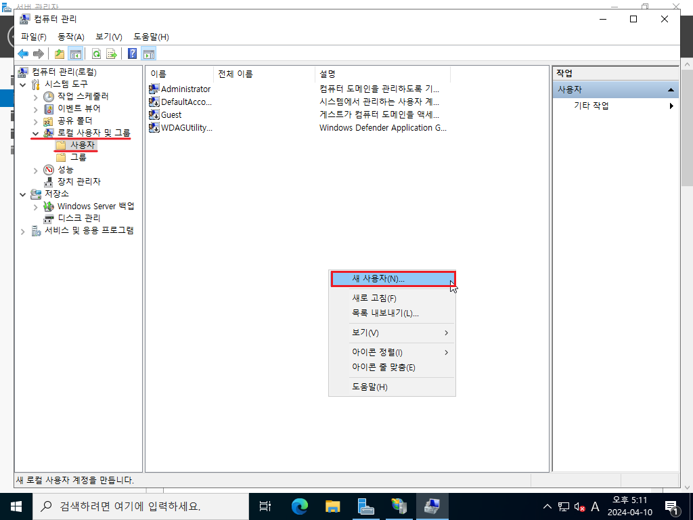
Task: Click the 공유 폴더 icon
Action: coord(49,121)
